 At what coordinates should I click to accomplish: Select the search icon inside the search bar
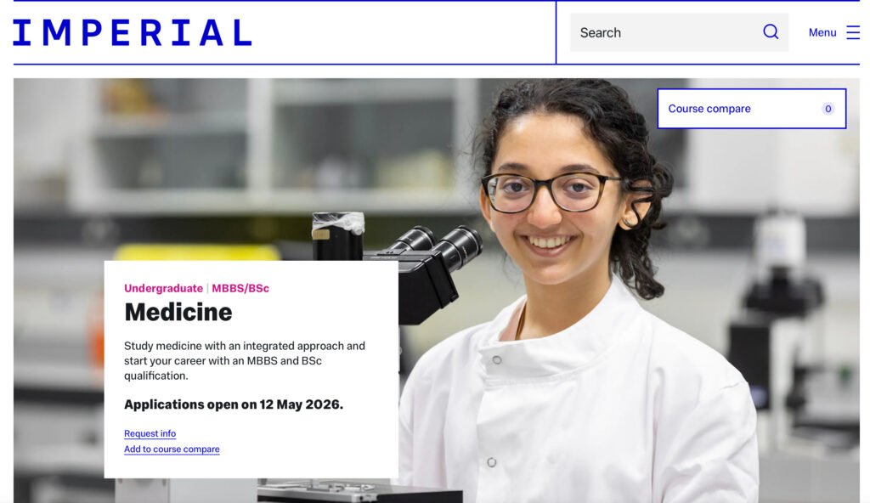coord(771,31)
